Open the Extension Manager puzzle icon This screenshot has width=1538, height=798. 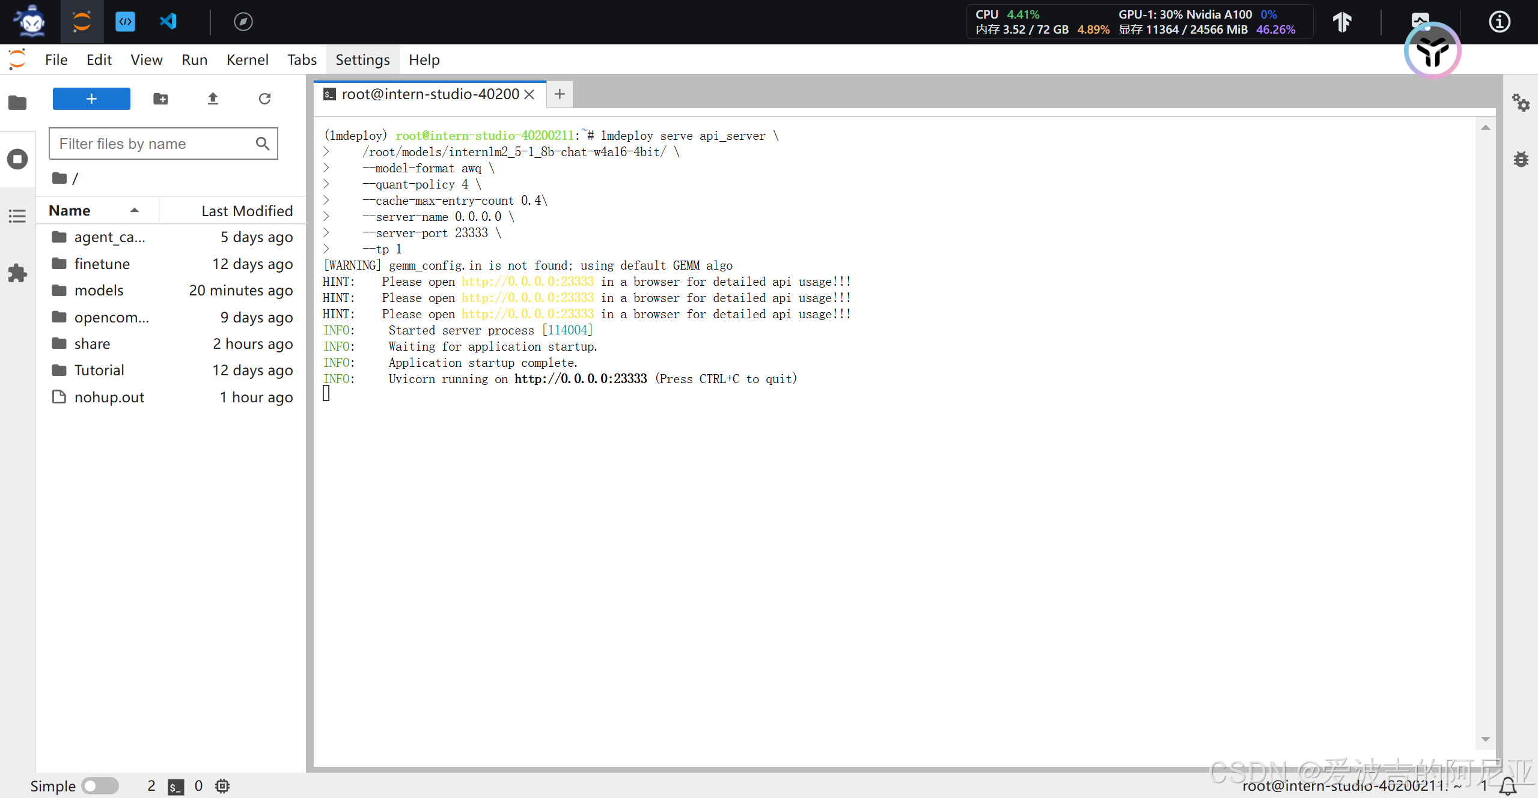click(17, 273)
